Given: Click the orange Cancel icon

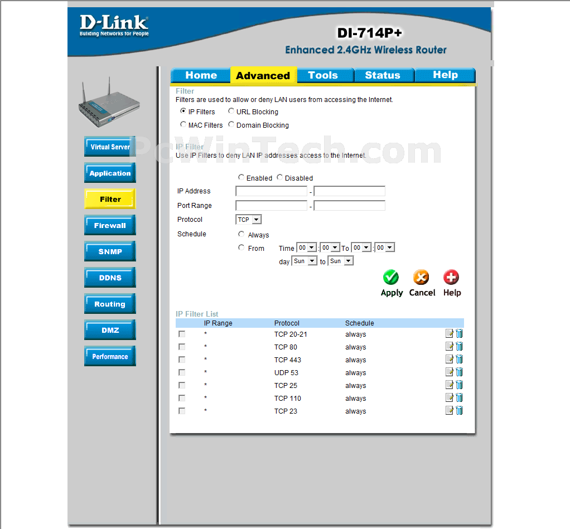Looking at the screenshot, I should [x=421, y=277].
